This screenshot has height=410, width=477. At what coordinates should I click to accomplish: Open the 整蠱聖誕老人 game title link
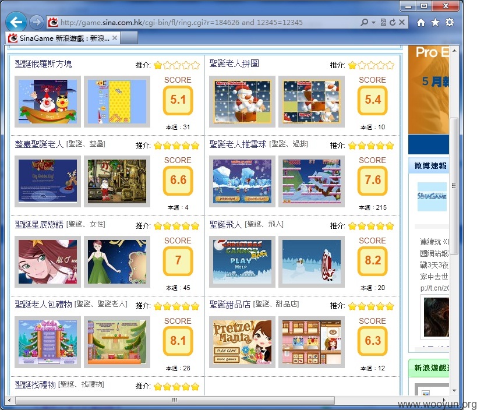[39, 144]
